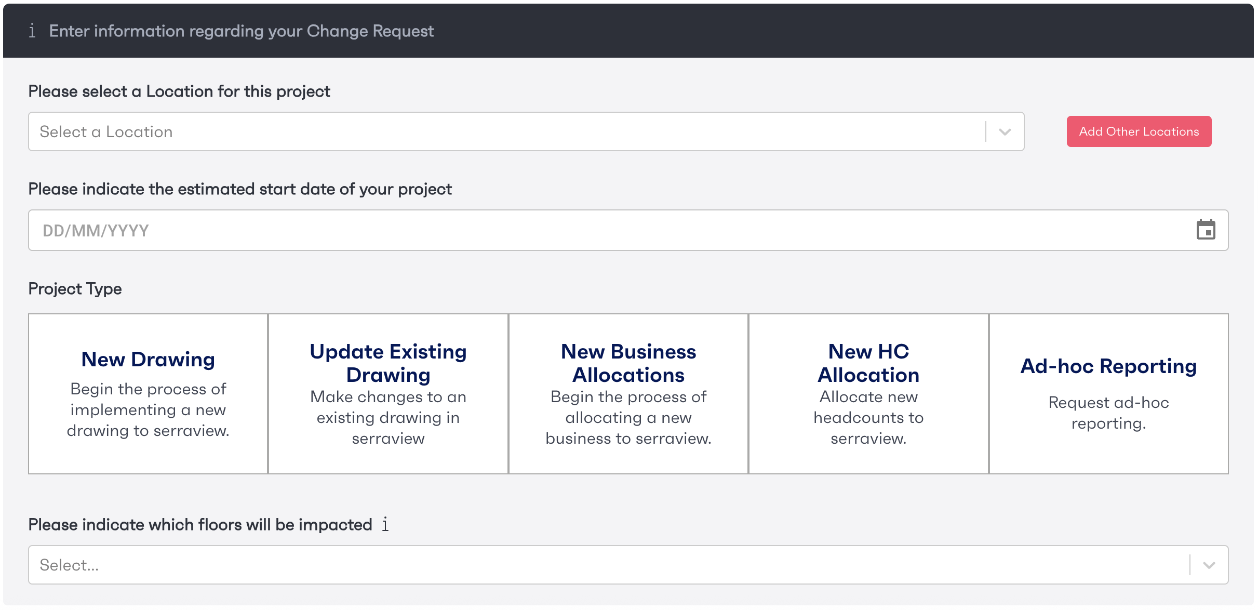Click the info icon beside floors impacted label
The image size is (1258, 610).
[385, 524]
